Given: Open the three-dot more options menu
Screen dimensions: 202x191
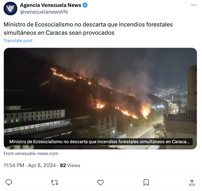Looking at the screenshot, I should [194, 5].
